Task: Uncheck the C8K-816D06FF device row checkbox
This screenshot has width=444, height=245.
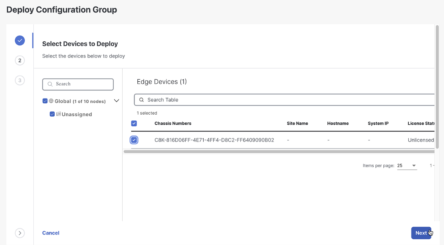Action: tap(134, 140)
